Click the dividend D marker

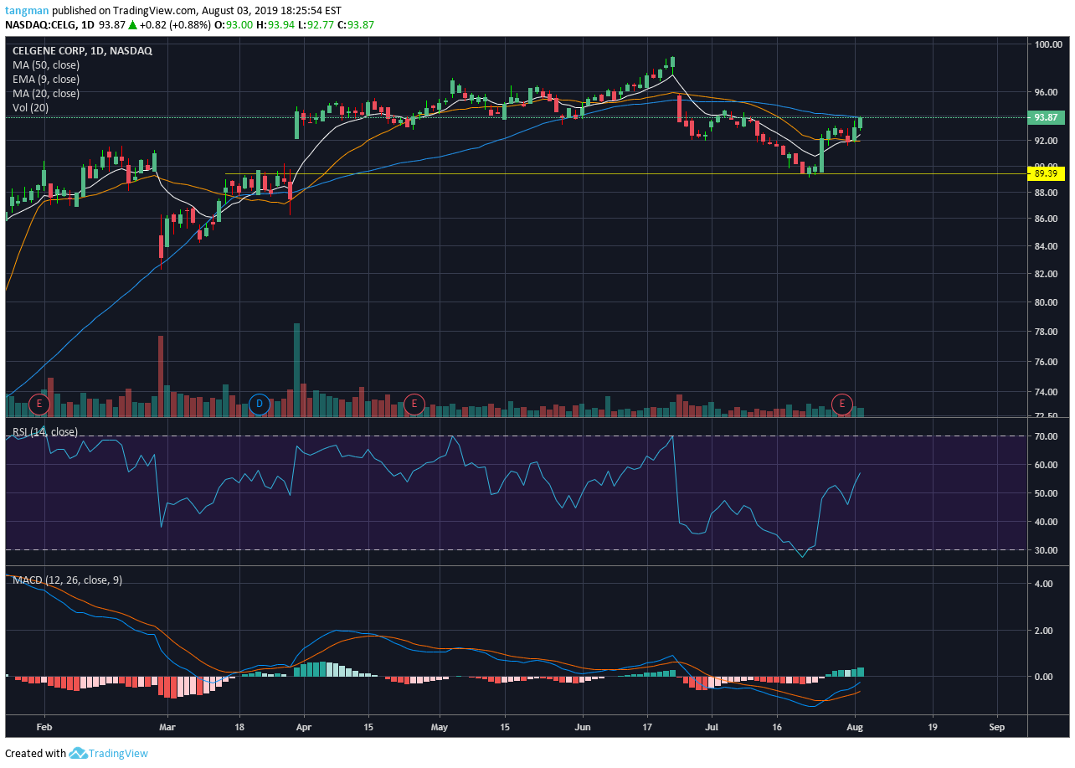tap(260, 405)
